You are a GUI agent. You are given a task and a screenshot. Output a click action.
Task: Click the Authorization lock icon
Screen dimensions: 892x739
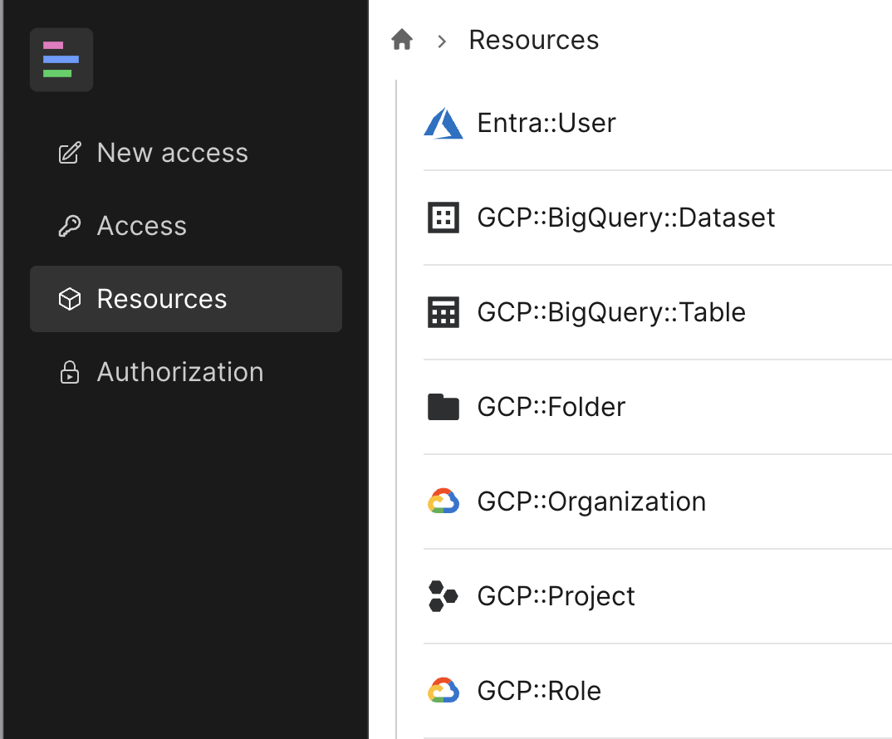[x=70, y=372]
